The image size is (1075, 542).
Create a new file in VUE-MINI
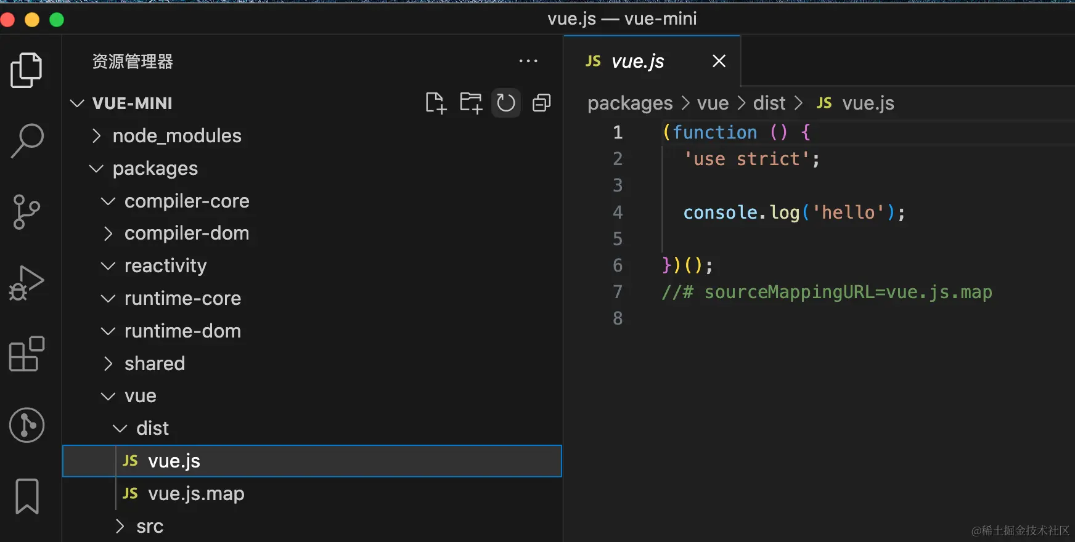[x=436, y=103]
